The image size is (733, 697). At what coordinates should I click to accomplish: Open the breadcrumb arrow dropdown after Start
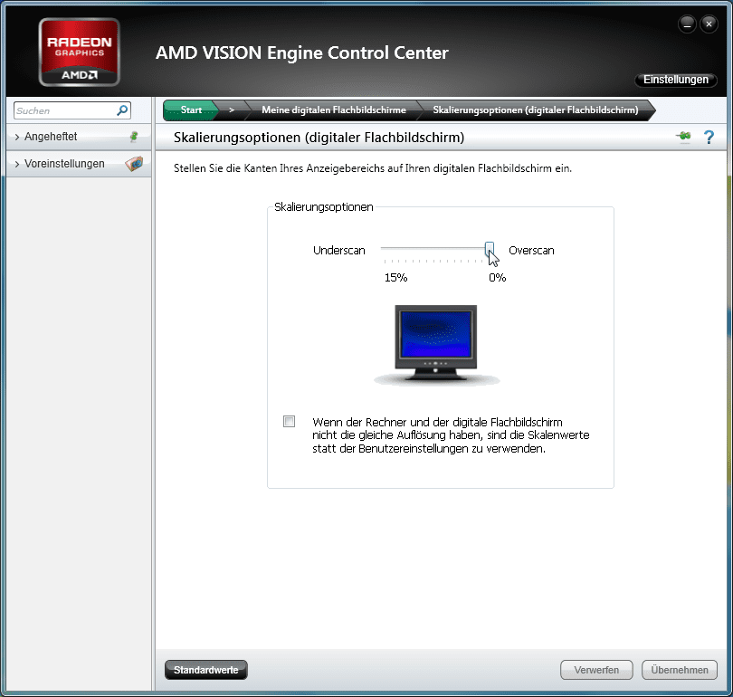[232, 110]
